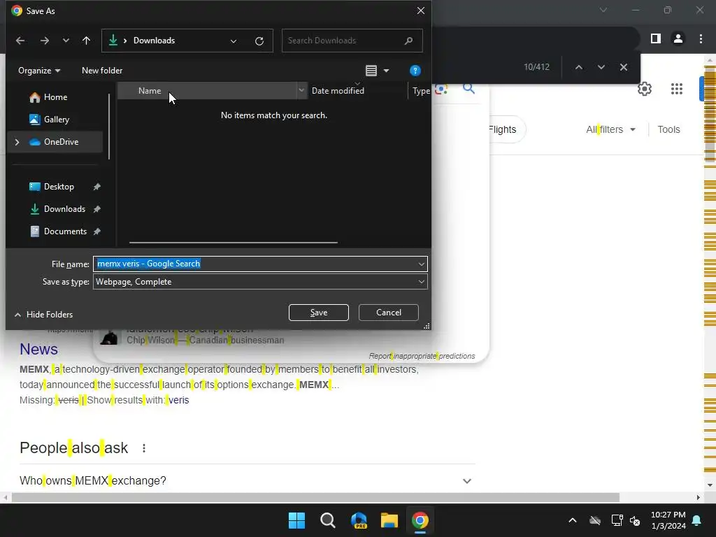Select pinned Downloads folder in sidebar

click(64, 208)
